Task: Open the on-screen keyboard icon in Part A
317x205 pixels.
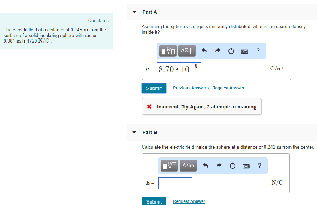Action: pyautogui.click(x=245, y=51)
